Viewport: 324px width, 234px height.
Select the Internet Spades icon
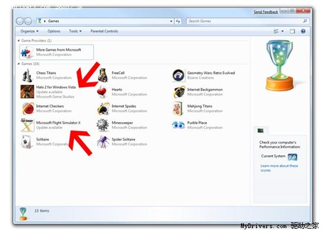point(103,108)
